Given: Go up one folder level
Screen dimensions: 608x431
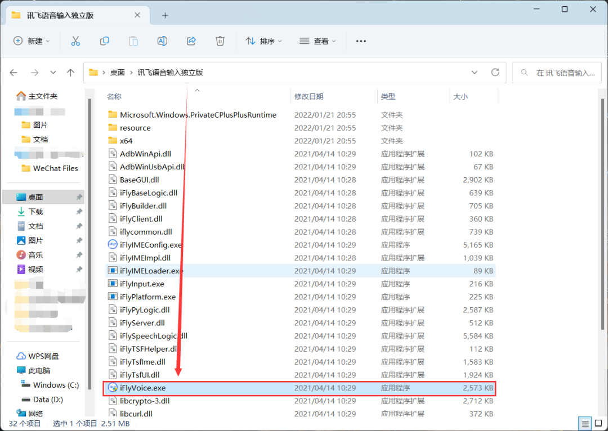Looking at the screenshot, I should (70, 73).
